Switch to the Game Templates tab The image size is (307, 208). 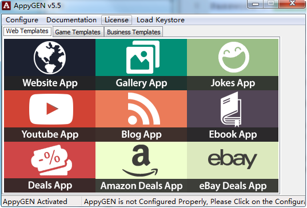[78, 32]
